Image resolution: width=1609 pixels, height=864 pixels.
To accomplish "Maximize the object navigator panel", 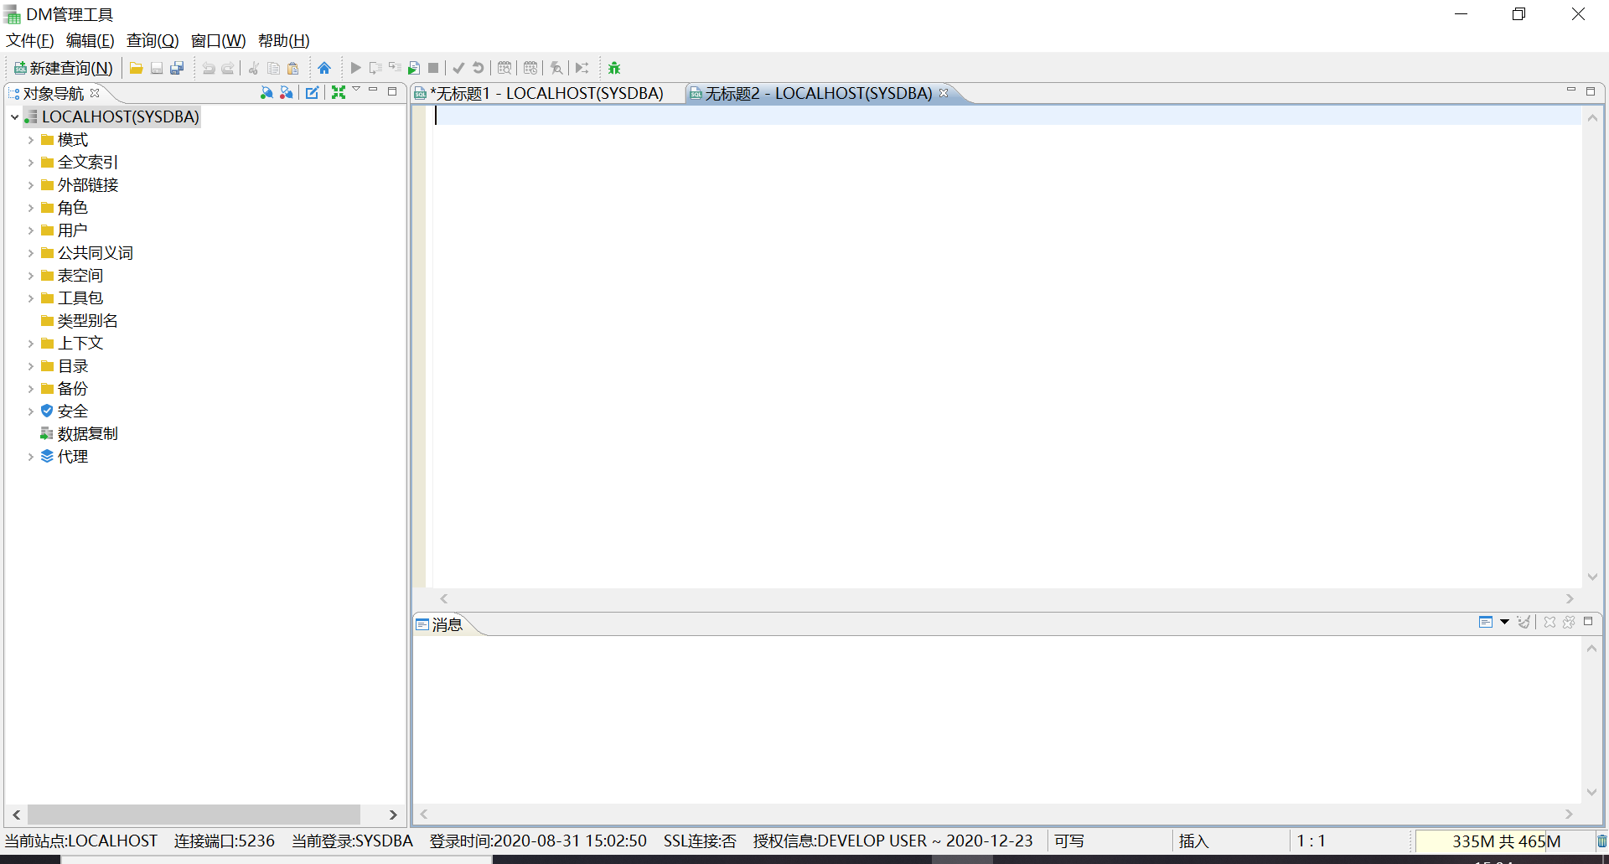I will (x=392, y=91).
